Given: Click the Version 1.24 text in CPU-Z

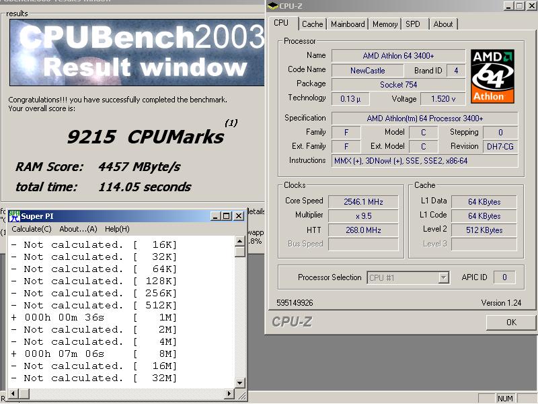Looking at the screenshot, I should click(x=501, y=302).
